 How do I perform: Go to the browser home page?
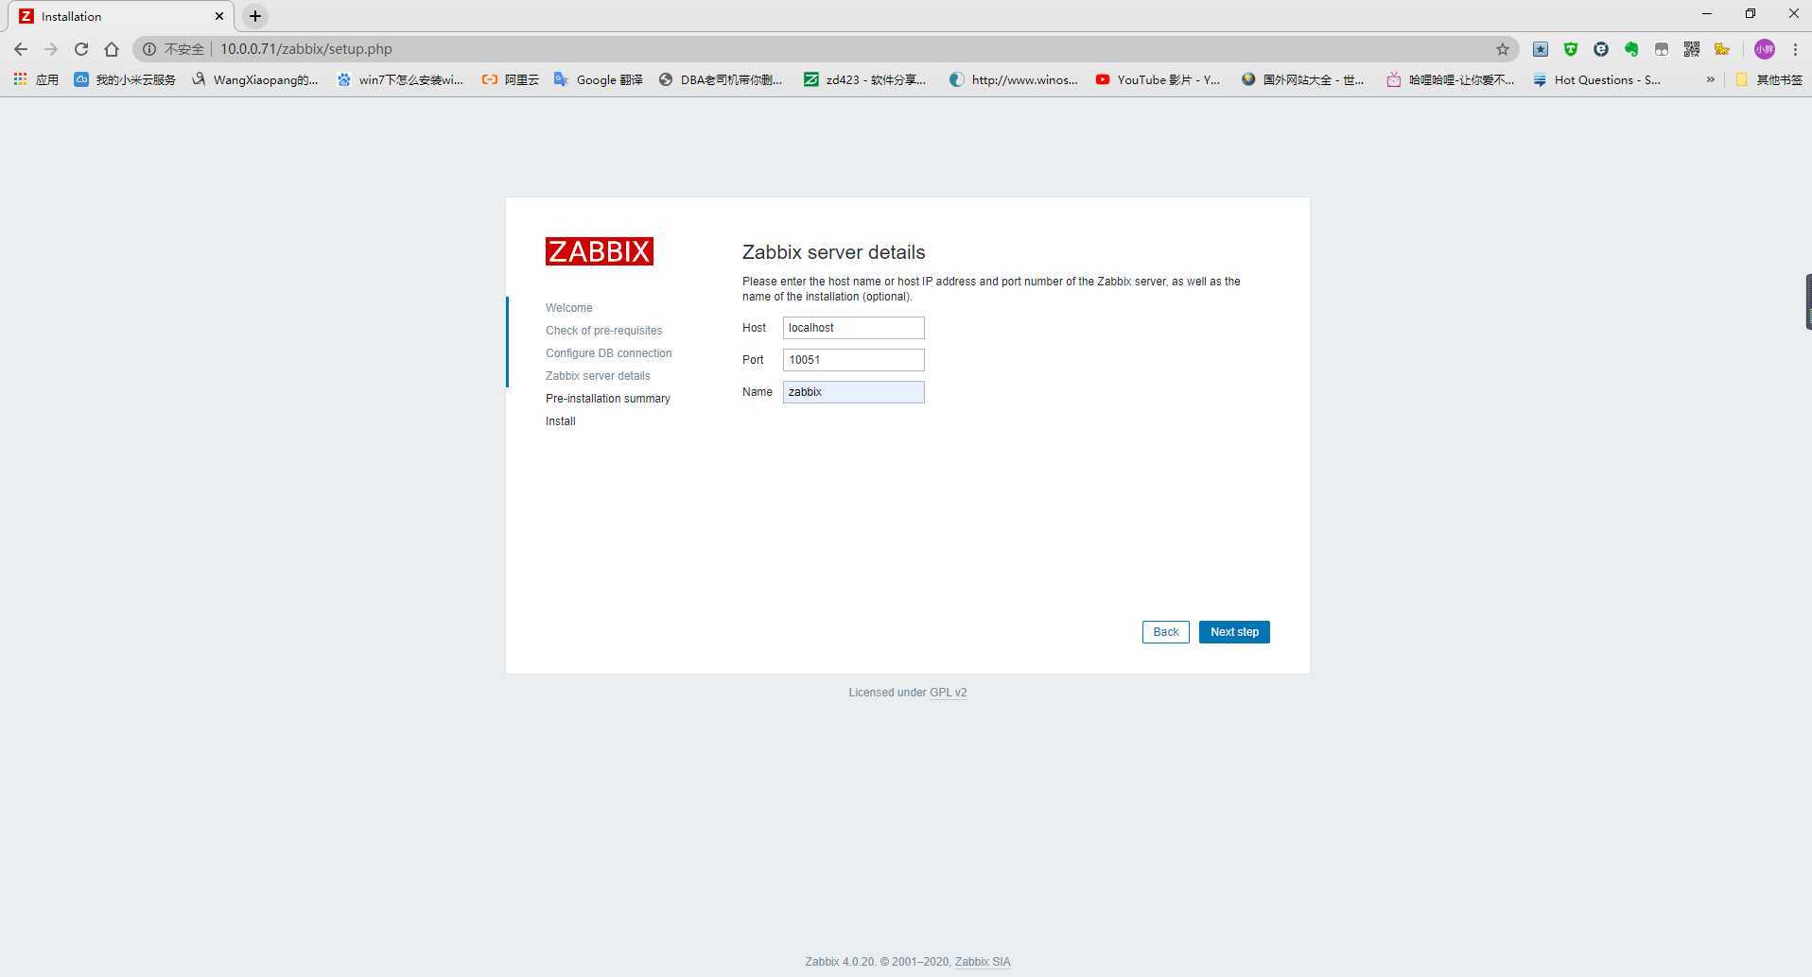pos(112,49)
